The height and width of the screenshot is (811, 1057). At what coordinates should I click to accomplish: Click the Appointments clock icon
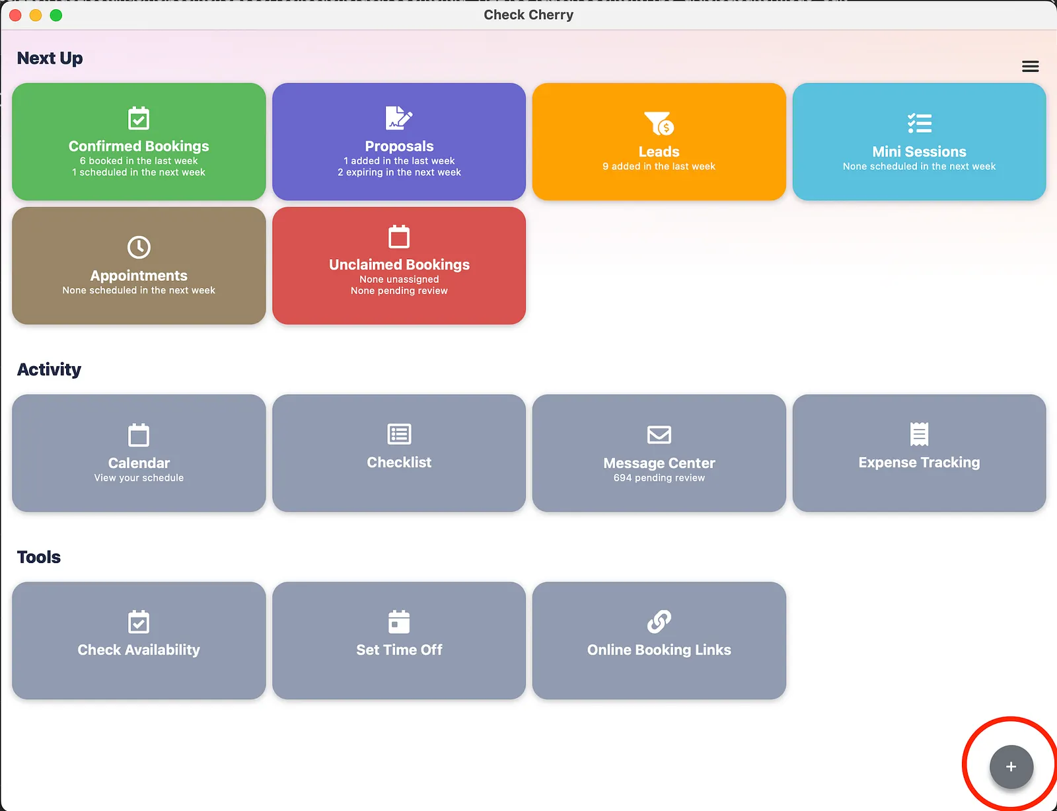click(139, 247)
